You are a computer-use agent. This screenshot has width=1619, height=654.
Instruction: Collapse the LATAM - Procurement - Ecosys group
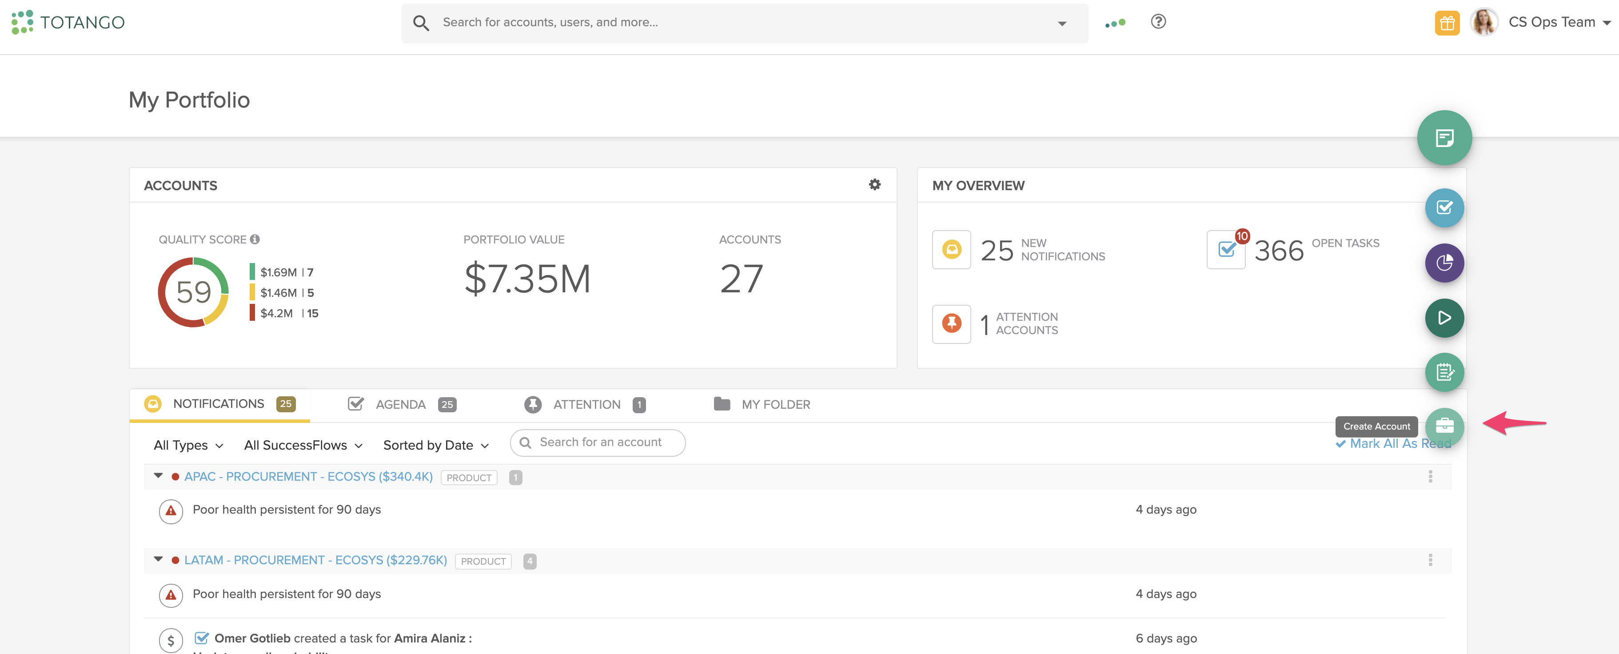click(x=158, y=559)
